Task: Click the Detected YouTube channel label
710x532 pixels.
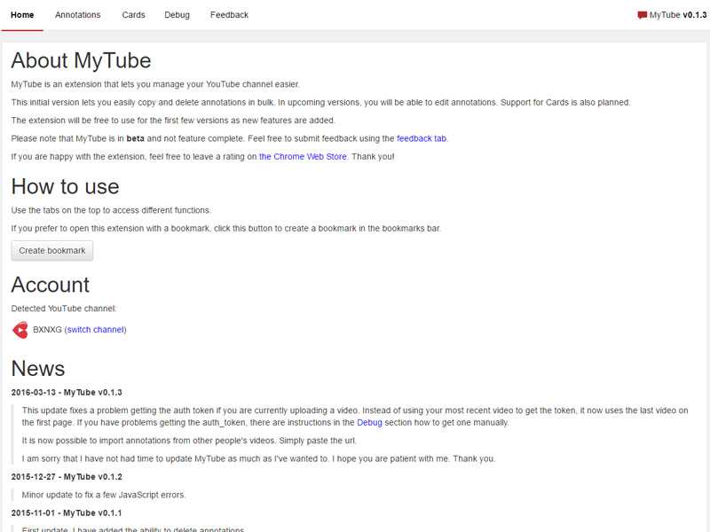Action: (x=64, y=309)
